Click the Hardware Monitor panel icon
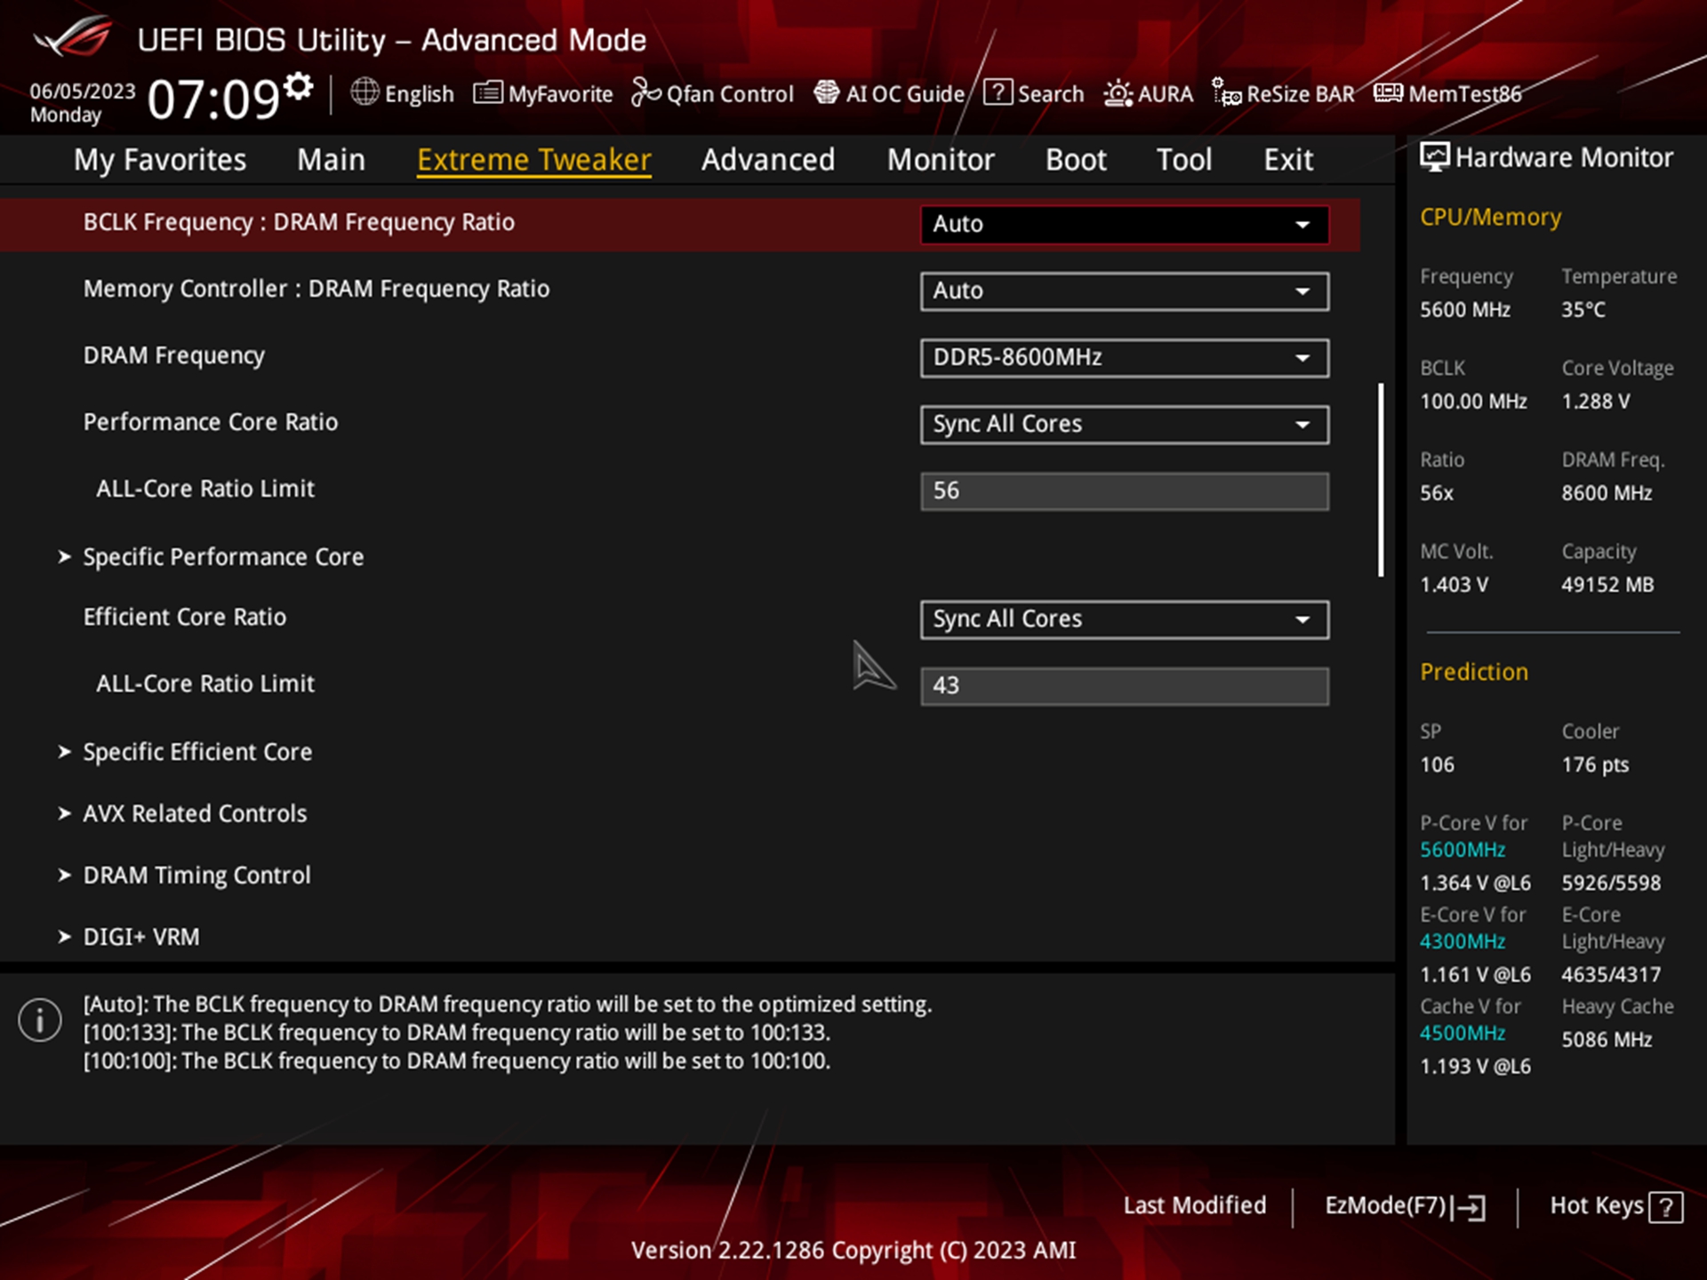 (x=1433, y=156)
